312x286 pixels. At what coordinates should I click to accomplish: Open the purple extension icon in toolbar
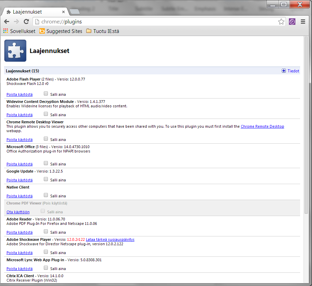click(x=292, y=21)
